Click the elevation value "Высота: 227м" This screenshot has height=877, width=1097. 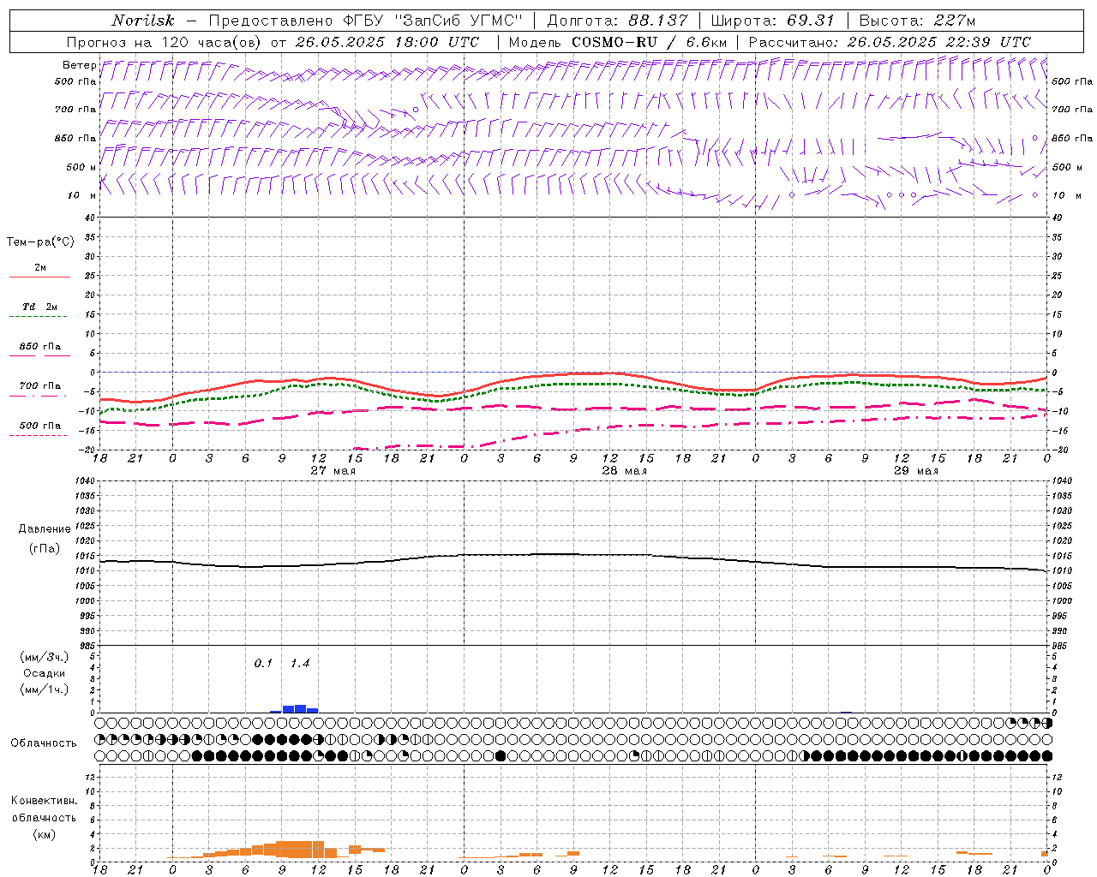point(917,21)
